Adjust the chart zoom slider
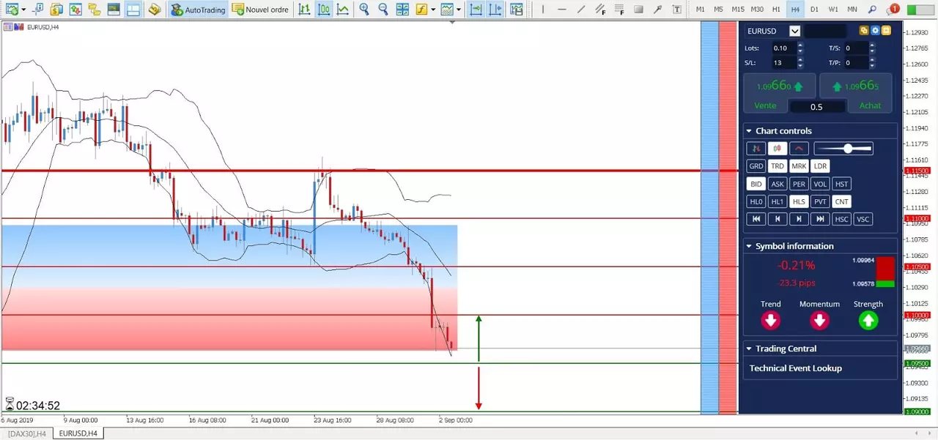Image resolution: width=938 pixels, height=440 pixels. [x=848, y=149]
